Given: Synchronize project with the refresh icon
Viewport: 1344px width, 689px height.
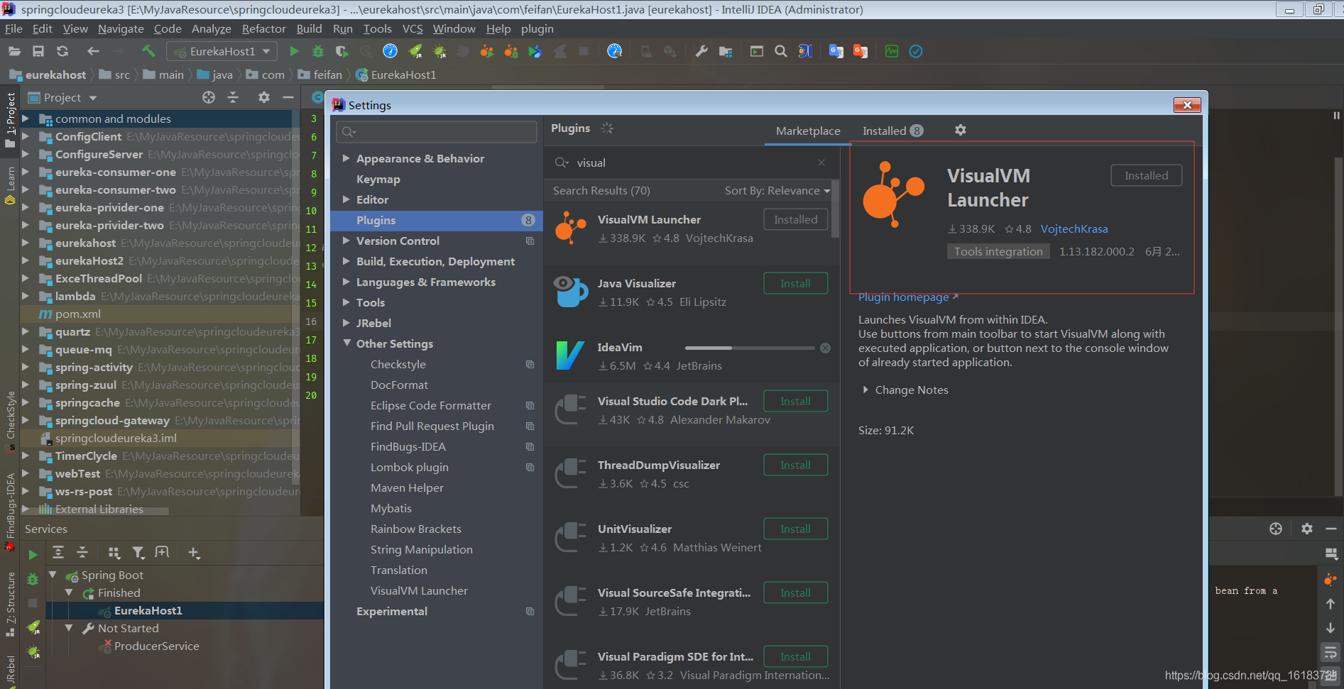Looking at the screenshot, I should pos(62,51).
